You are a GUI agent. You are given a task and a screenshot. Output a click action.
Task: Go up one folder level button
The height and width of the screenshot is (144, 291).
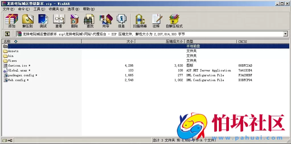7,34
